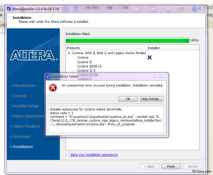213x175 pixels.
Task: Click the Altera Installer title bar icon
Action: click(x=9, y=9)
